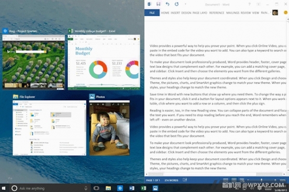Click the Excel icon in the taskbar
This screenshot has height=192, width=289.
coord(144,188)
